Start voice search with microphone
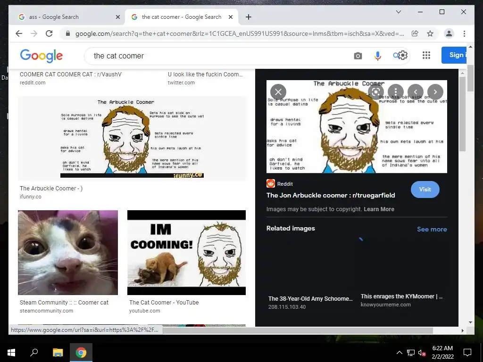 378,56
